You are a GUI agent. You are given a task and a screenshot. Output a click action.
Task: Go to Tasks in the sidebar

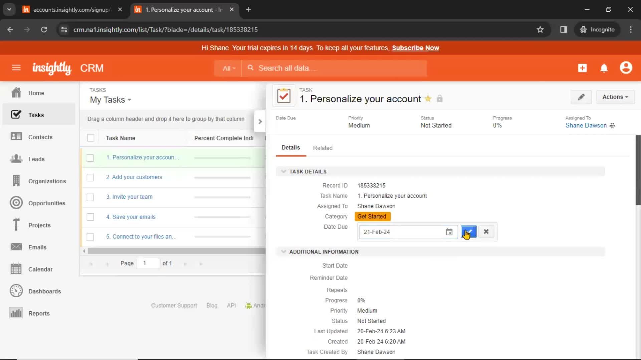click(x=39, y=115)
